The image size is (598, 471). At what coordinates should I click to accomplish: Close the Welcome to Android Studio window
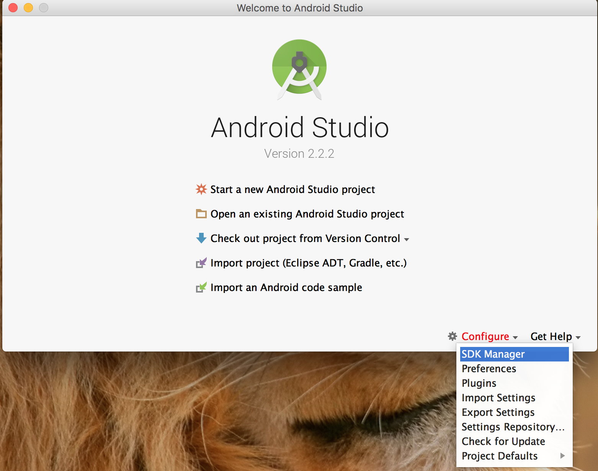[13, 8]
